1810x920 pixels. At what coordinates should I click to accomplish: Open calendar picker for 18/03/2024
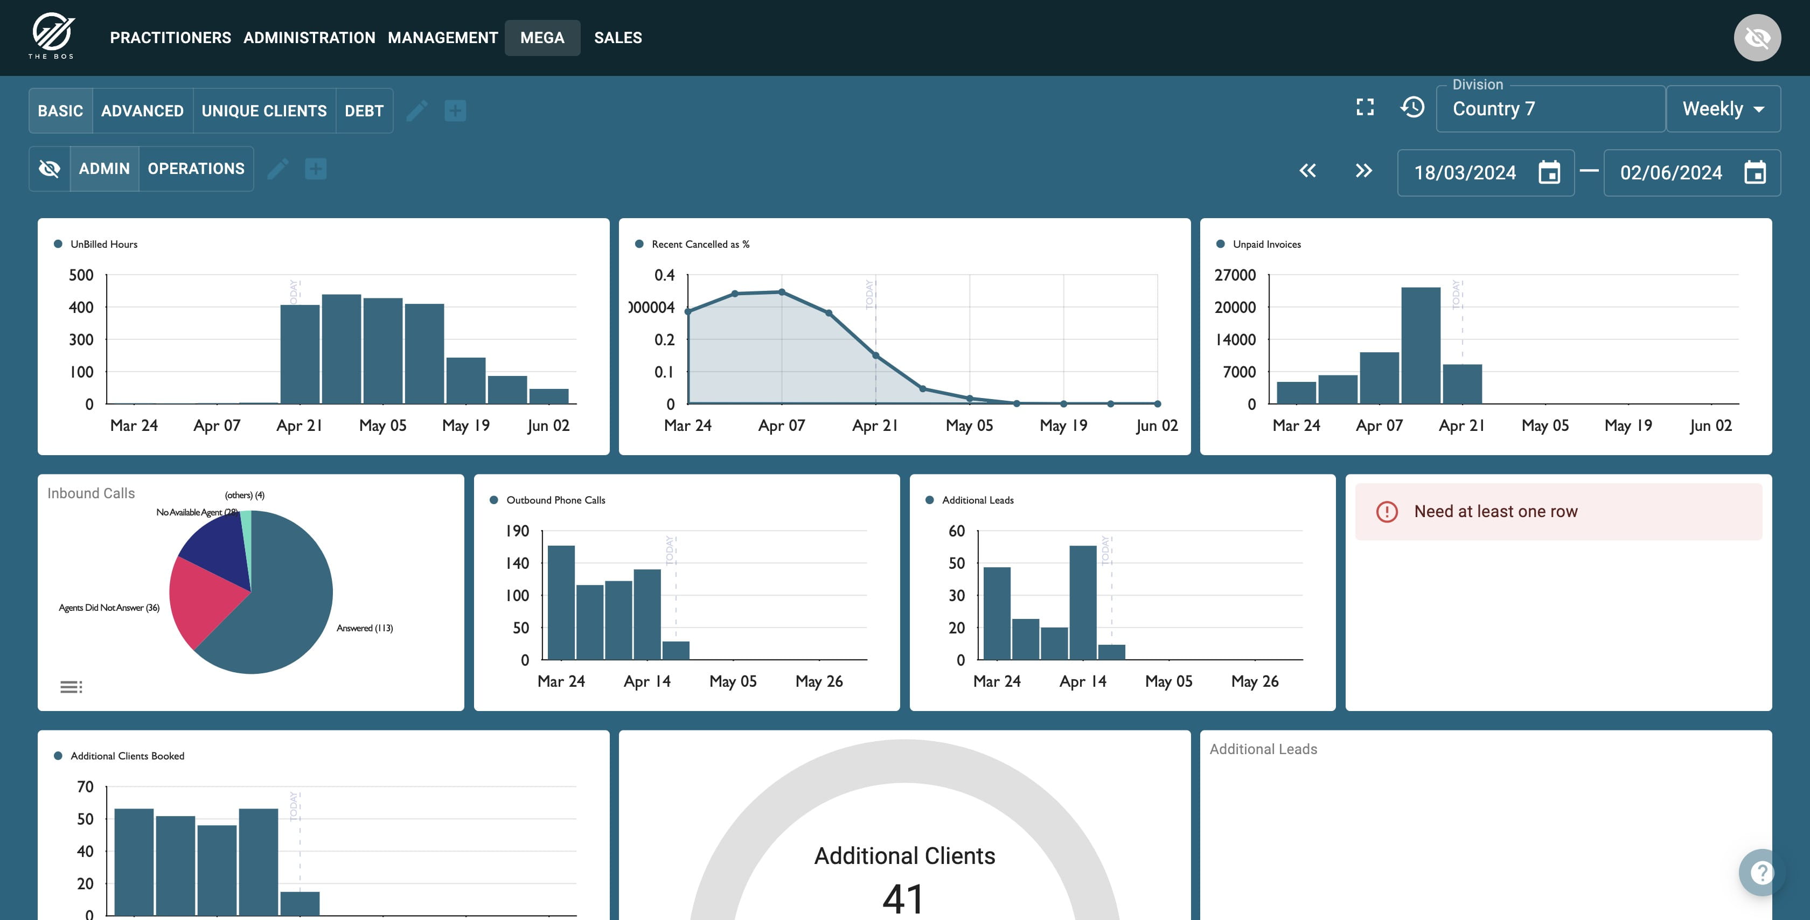(1549, 172)
